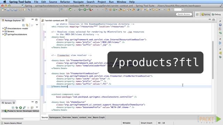Maximize the Servers view
This screenshot has height=125, width=223.
36,102
